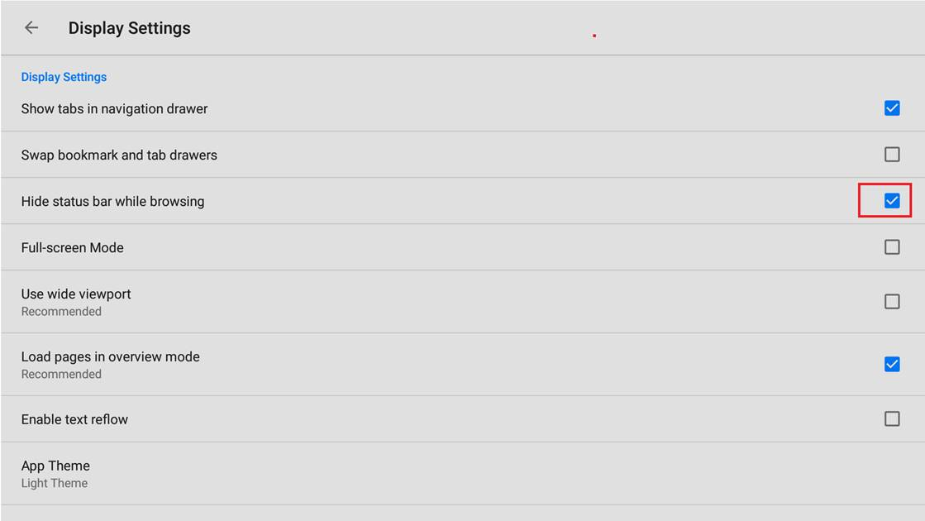Enable Swap bookmark and tab drawers checkbox
The image size is (925, 521).
tap(891, 155)
